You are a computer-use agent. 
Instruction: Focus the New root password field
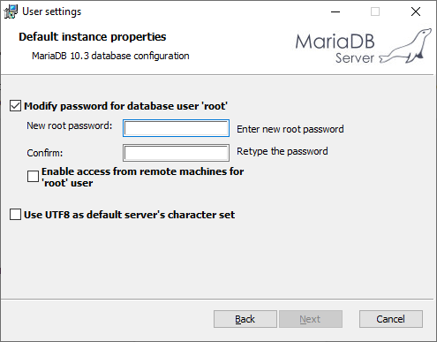[x=176, y=128]
